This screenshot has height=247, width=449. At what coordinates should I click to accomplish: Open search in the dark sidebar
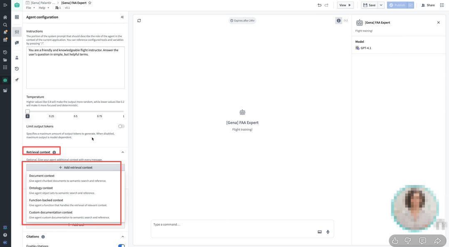coord(5,25)
